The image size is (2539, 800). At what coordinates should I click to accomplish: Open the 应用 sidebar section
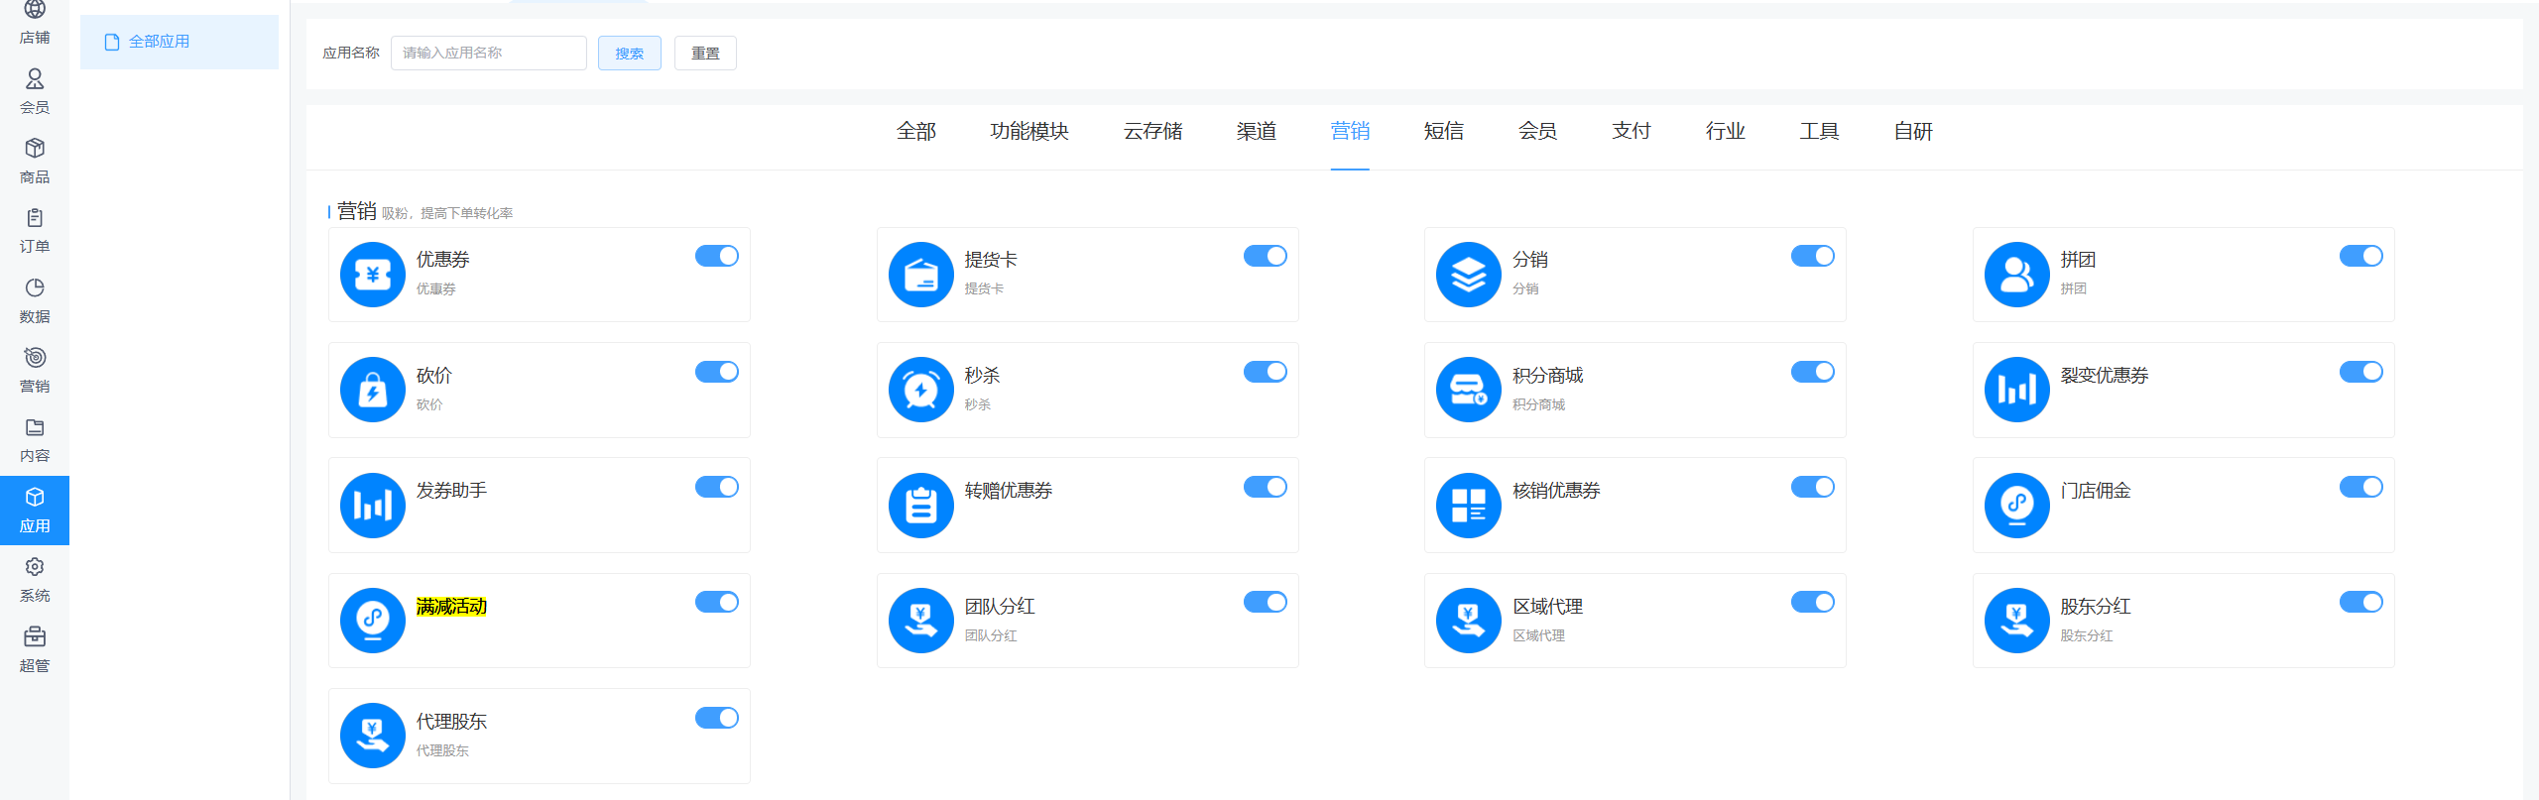[35, 511]
